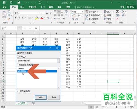
Task: Click the New document icon in title bar
Action: coord(12,2)
